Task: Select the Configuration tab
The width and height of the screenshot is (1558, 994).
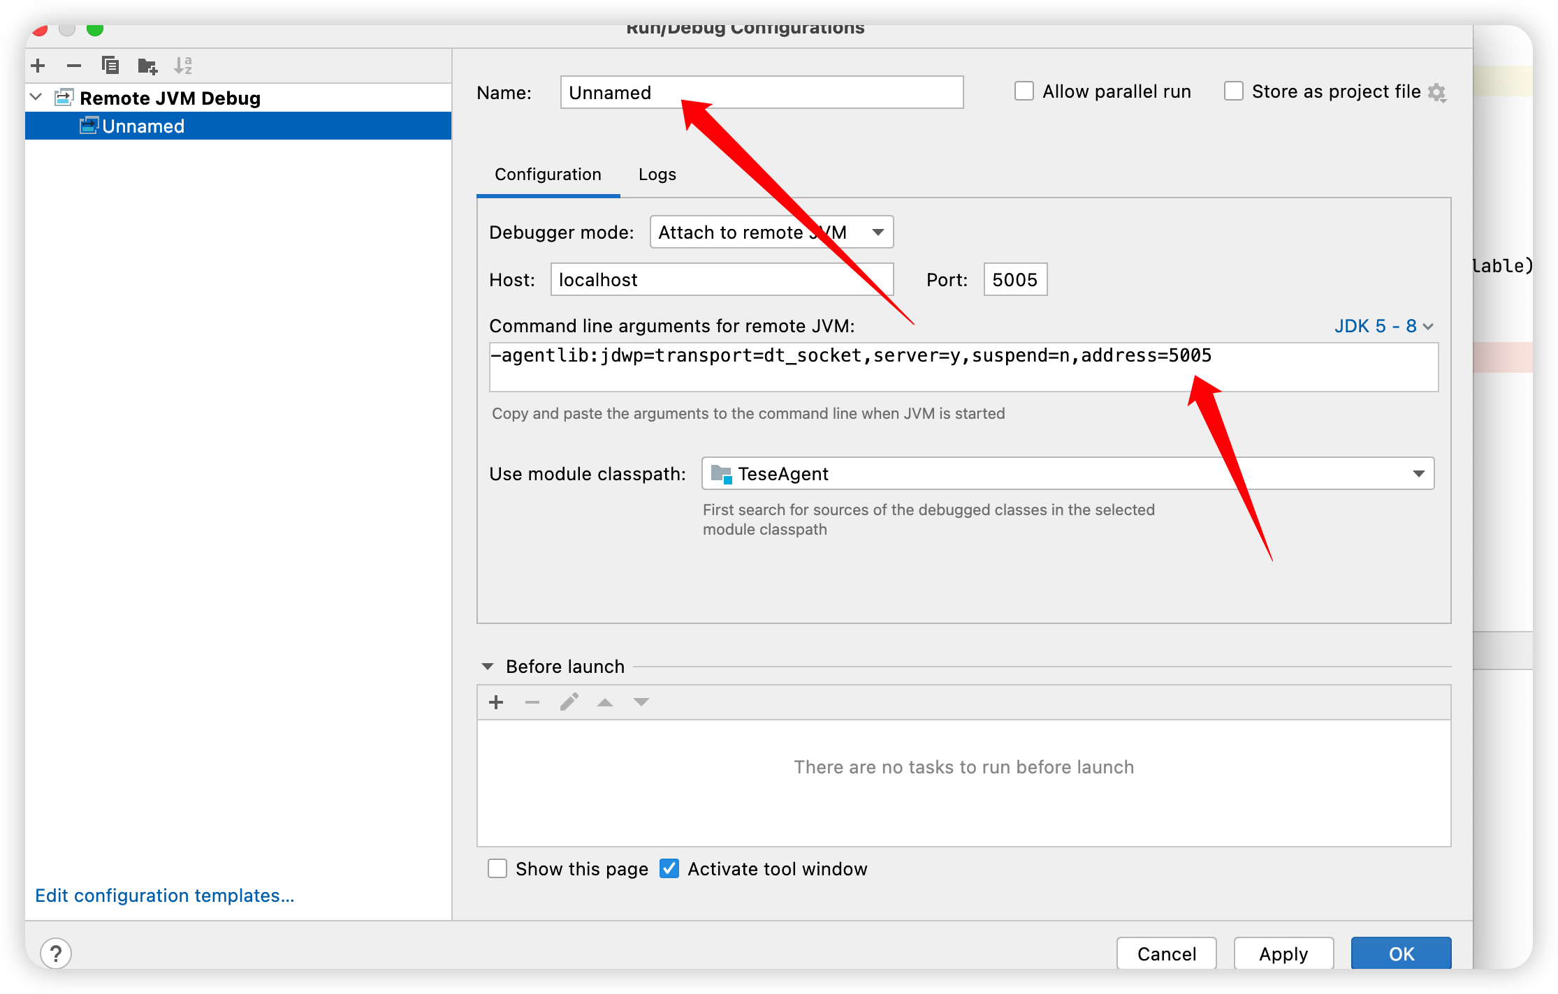Action: [x=548, y=175]
